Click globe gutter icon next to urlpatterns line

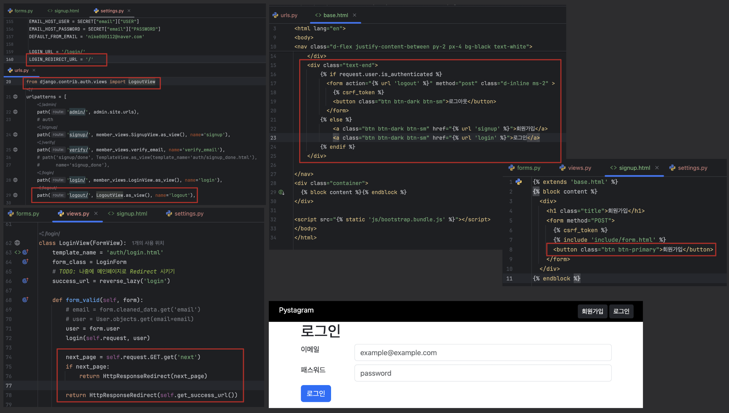pos(15,97)
